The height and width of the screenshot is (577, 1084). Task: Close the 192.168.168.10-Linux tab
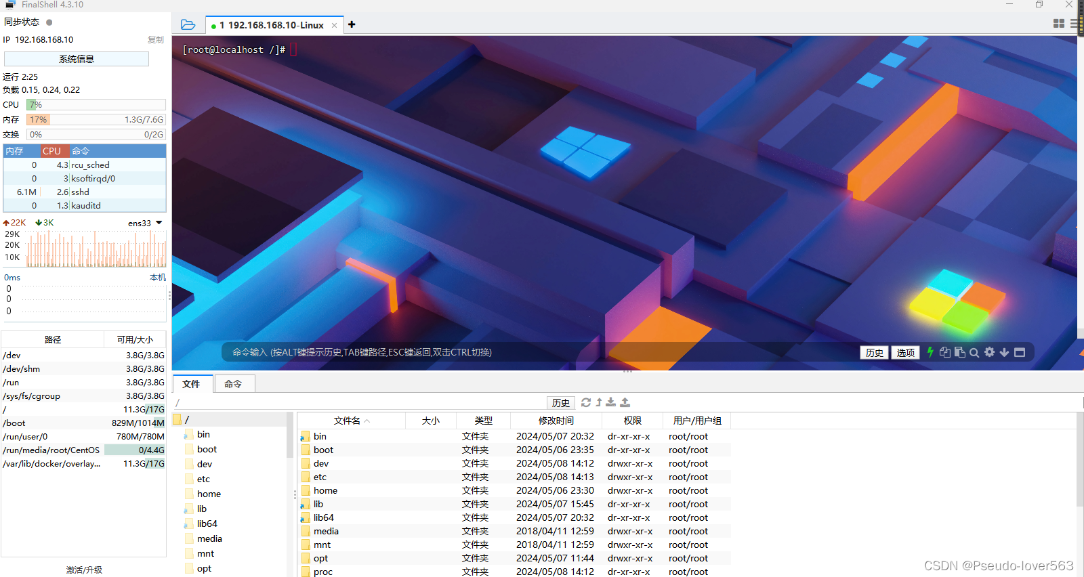334,26
